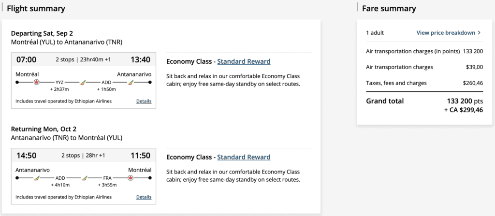Image resolution: width=495 pixels, height=216 pixels.
Task: Open the View price breakdown link
Action: pyautogui.click(x=446, y=33)
